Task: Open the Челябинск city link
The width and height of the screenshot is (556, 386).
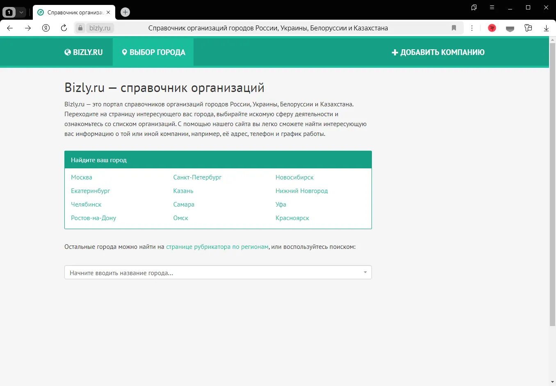Action: point(86,204)
